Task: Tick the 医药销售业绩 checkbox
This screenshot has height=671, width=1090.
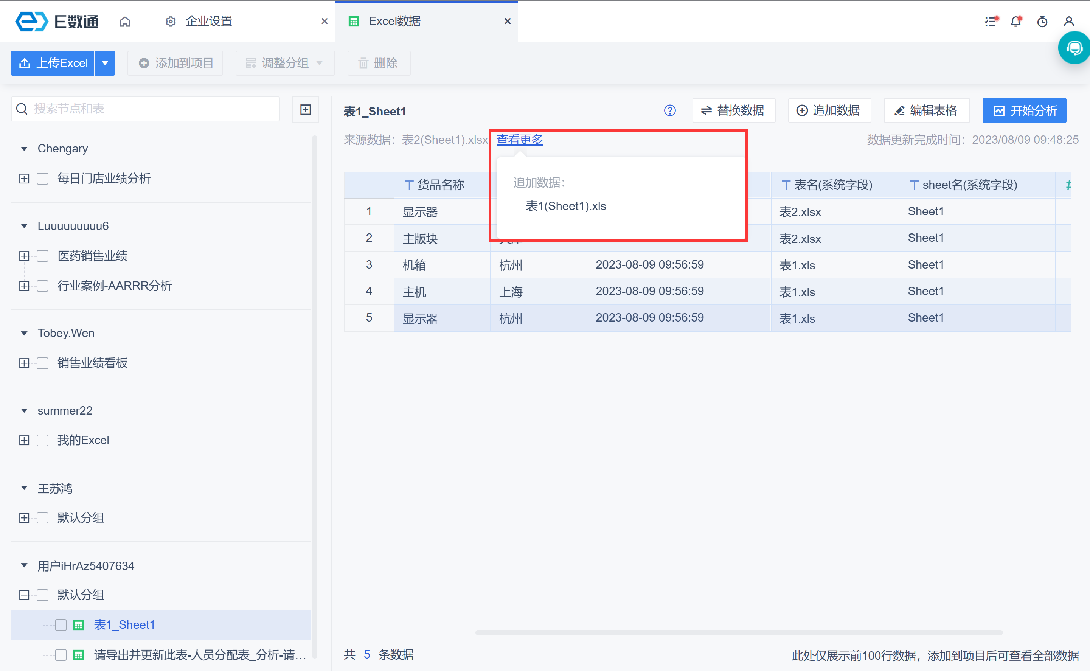Action: [x=43, y=256]
